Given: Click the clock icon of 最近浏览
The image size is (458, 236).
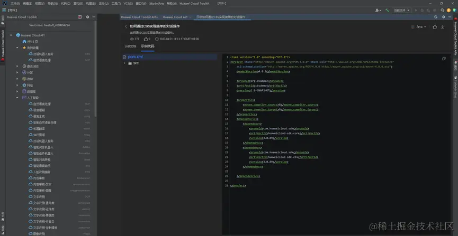Looking at the screenshot, I should point(24,66).
